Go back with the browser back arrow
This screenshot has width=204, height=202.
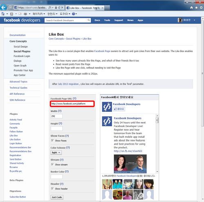click(3, 7)
